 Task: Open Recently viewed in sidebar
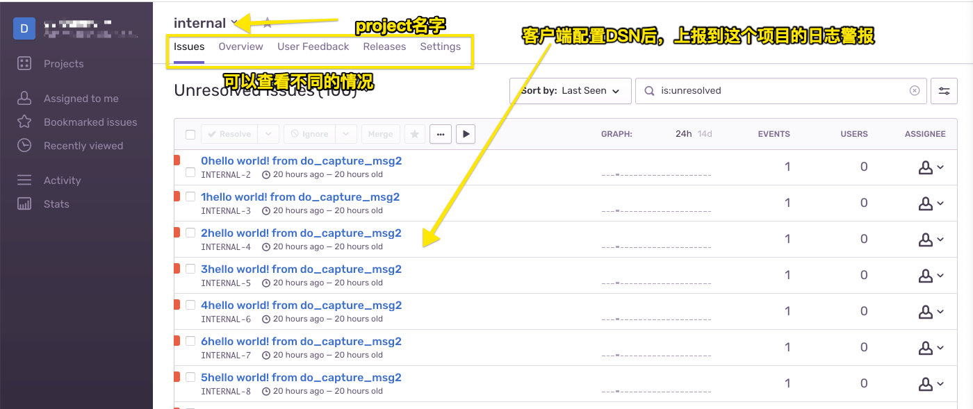pos(83,146)
